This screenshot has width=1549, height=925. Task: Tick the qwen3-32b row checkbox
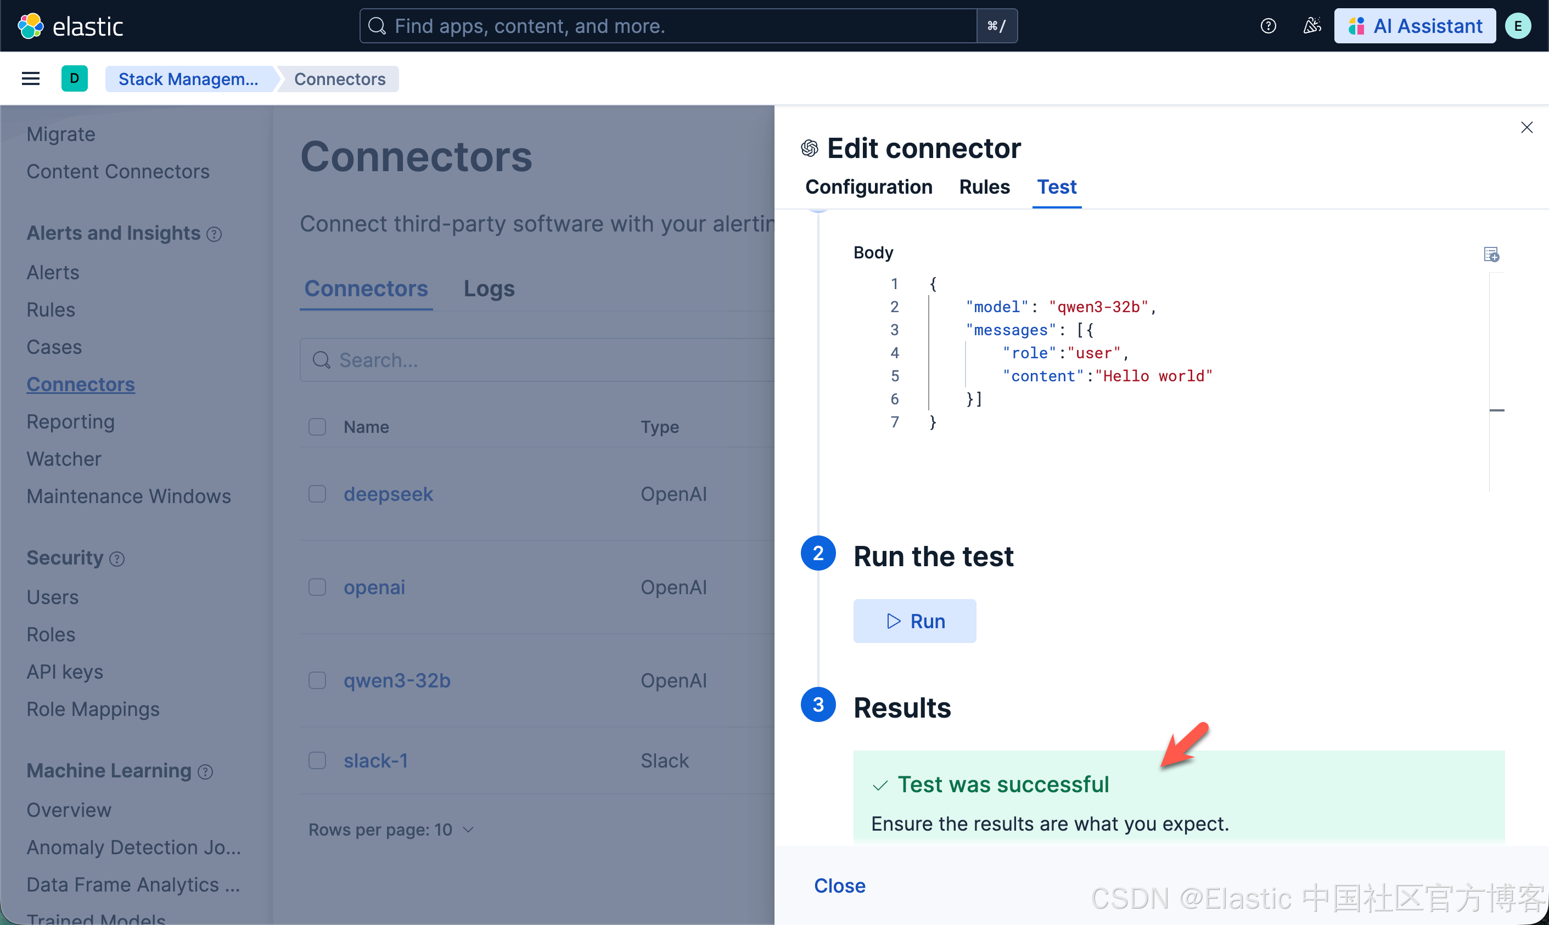[x=317, y=680]
